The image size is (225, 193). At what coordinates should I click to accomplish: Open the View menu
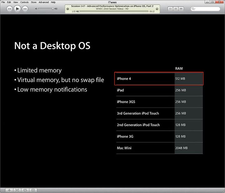[16, 2]
